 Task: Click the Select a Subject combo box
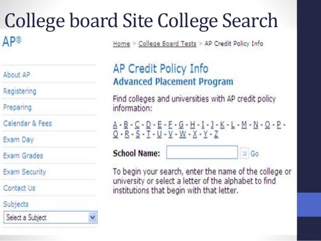50,217
